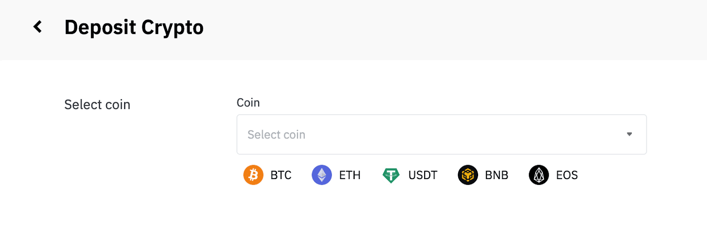Click the USDT shortcut label
The image size is (707, 236).
(x=423, y=175)
